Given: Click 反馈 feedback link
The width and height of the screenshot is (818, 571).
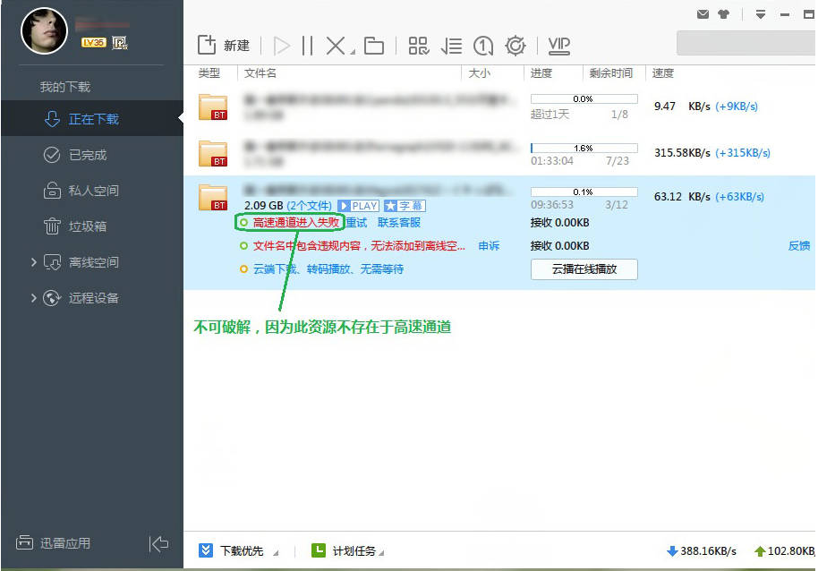Looking at the screenshot, I should coord(799,245).
